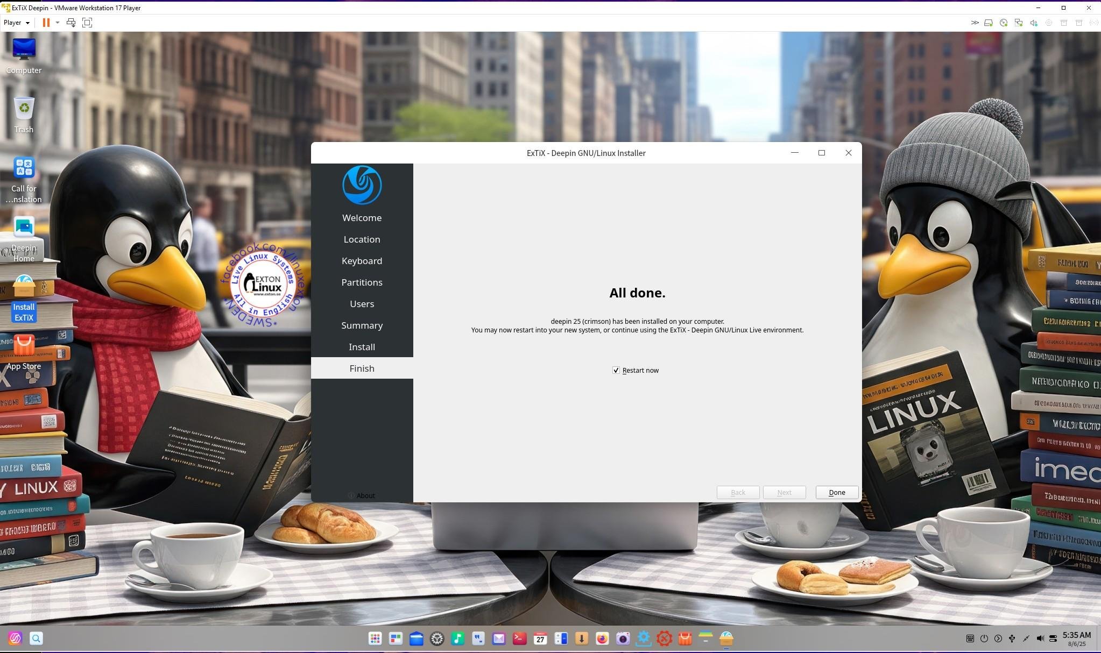Select the Partitions step in installer sidebar
The image size is (1101, 653).
tap(362, 282)
